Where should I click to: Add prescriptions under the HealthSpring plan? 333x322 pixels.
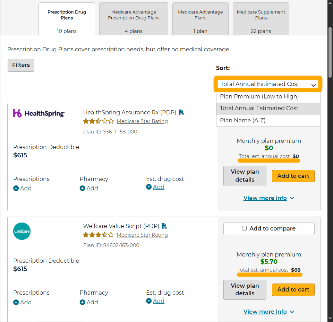(23, 188)
